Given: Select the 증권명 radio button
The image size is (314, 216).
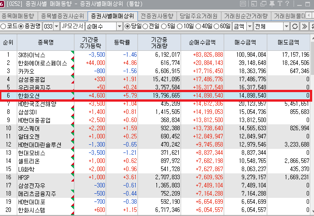Looking at the screenshot, I should (21, 26).
